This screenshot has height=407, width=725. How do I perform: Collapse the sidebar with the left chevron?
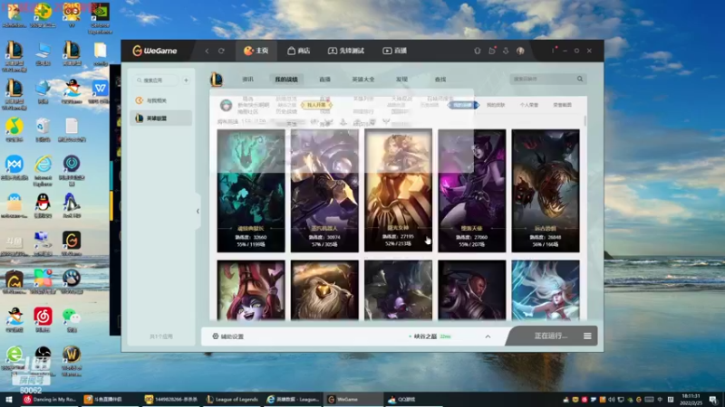click(198, 212)
